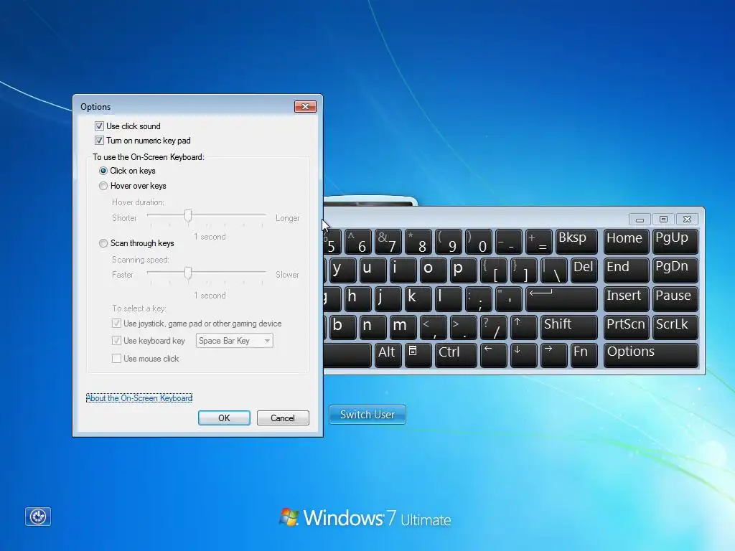The width and height of the screenshot is (735, 551).
Task: Tap the Pause key
Action: point(675,299)
